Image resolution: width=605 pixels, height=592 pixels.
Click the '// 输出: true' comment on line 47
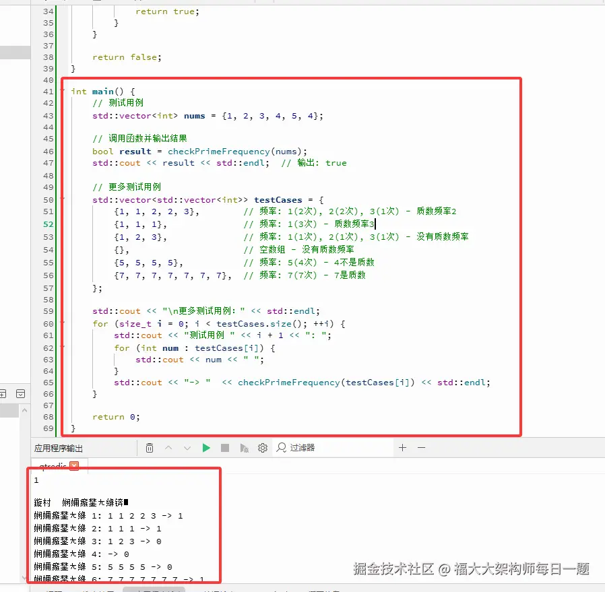pyautogui.click(x=314, y=163)
